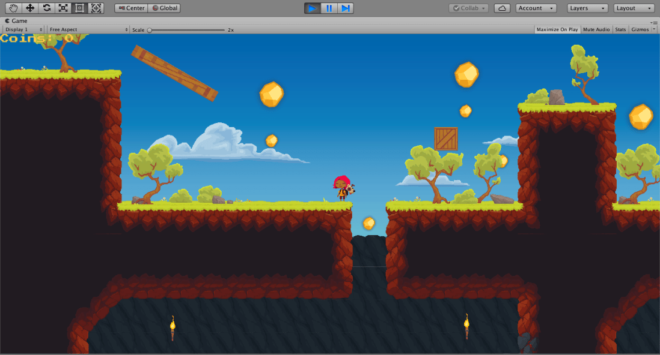Viewport: 660px width, 355px height.
Task: Select the Scale tool
Action: [x=63, y=8]
